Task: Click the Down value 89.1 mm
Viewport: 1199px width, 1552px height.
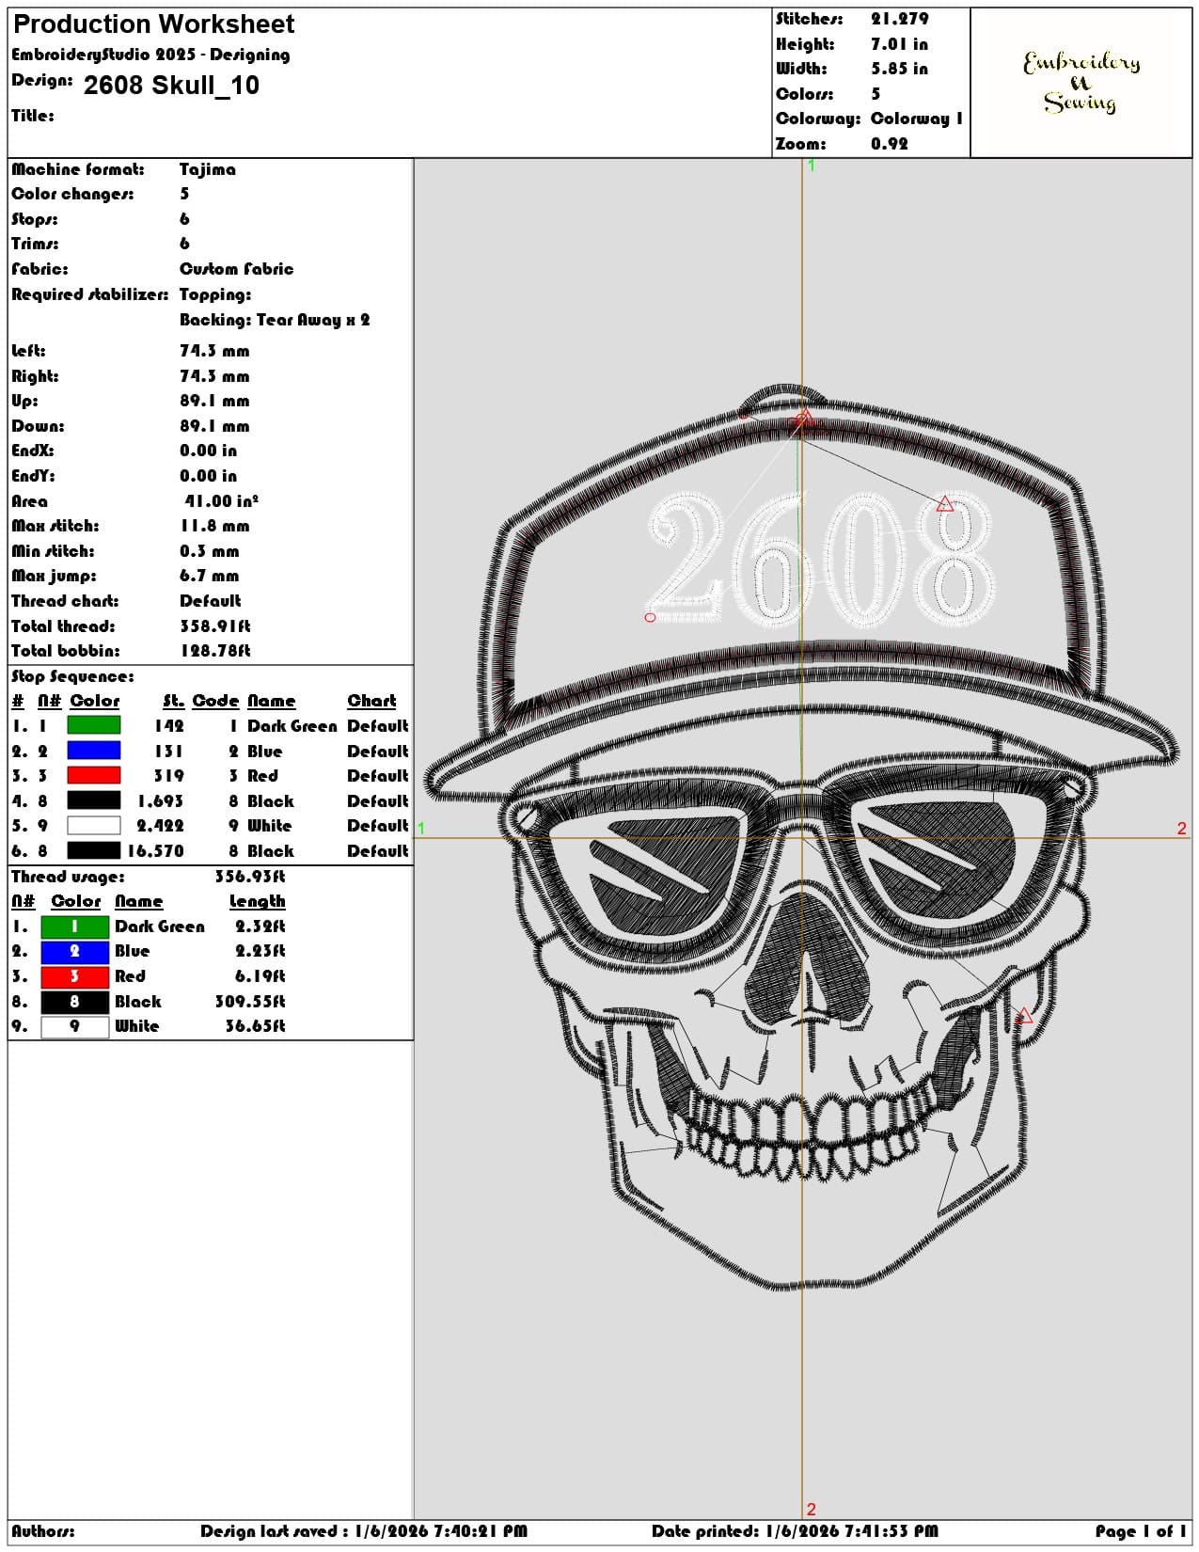Action: coord(214,426)
